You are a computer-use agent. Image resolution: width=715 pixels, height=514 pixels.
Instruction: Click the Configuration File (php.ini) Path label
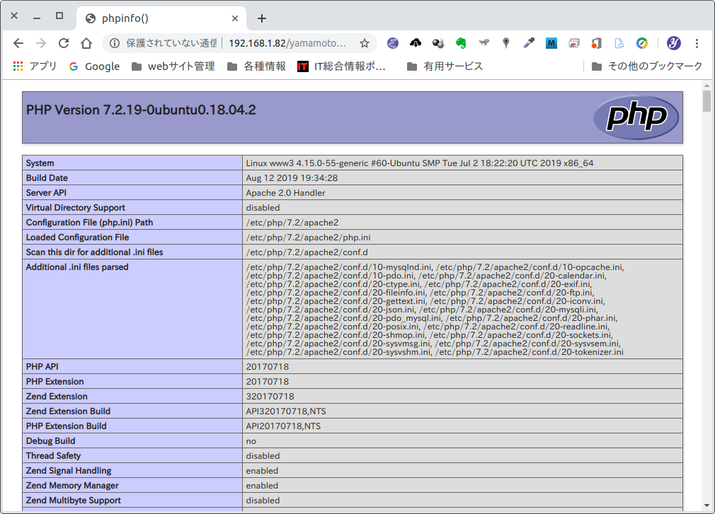[x=89, y=223]
